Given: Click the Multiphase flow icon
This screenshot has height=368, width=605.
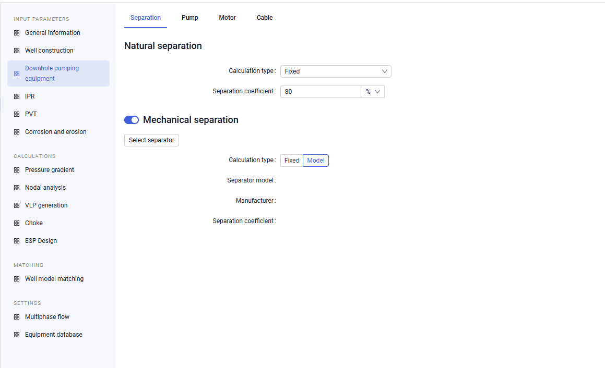Looking at the screenshot, I should 17,317.
